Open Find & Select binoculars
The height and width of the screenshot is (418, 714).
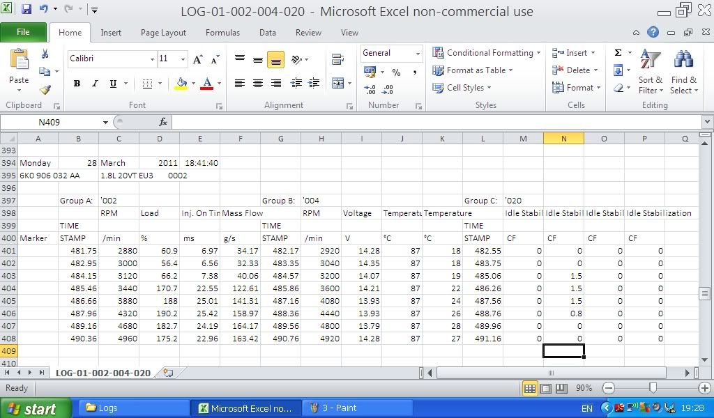pyautogui.click(x=683, y=73)
